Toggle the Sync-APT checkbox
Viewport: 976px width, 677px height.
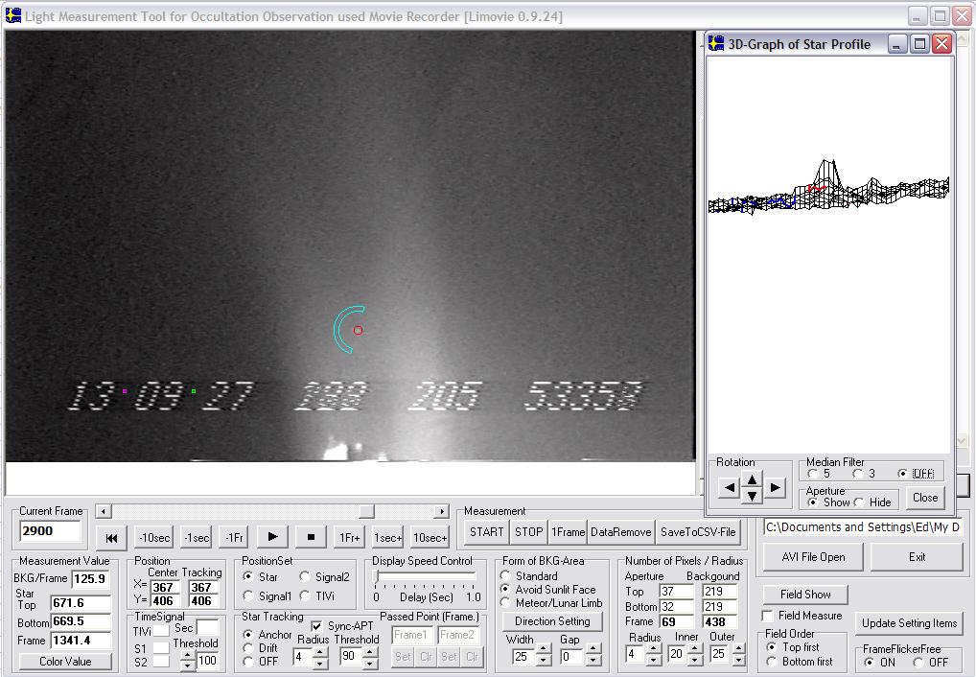(317, 626)
